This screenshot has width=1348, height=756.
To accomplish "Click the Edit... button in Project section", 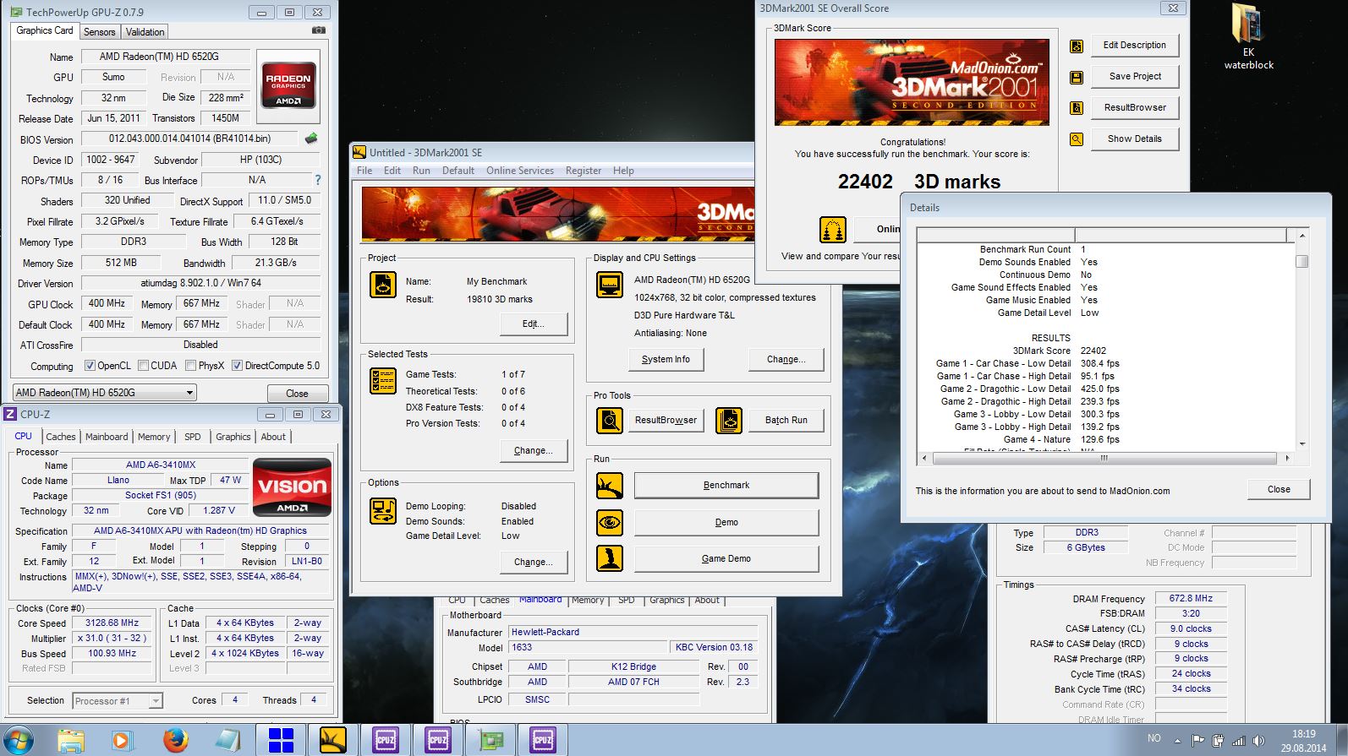I will (x=534, y=324).
